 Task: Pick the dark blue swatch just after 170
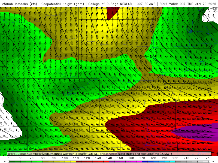click(145, 162)
